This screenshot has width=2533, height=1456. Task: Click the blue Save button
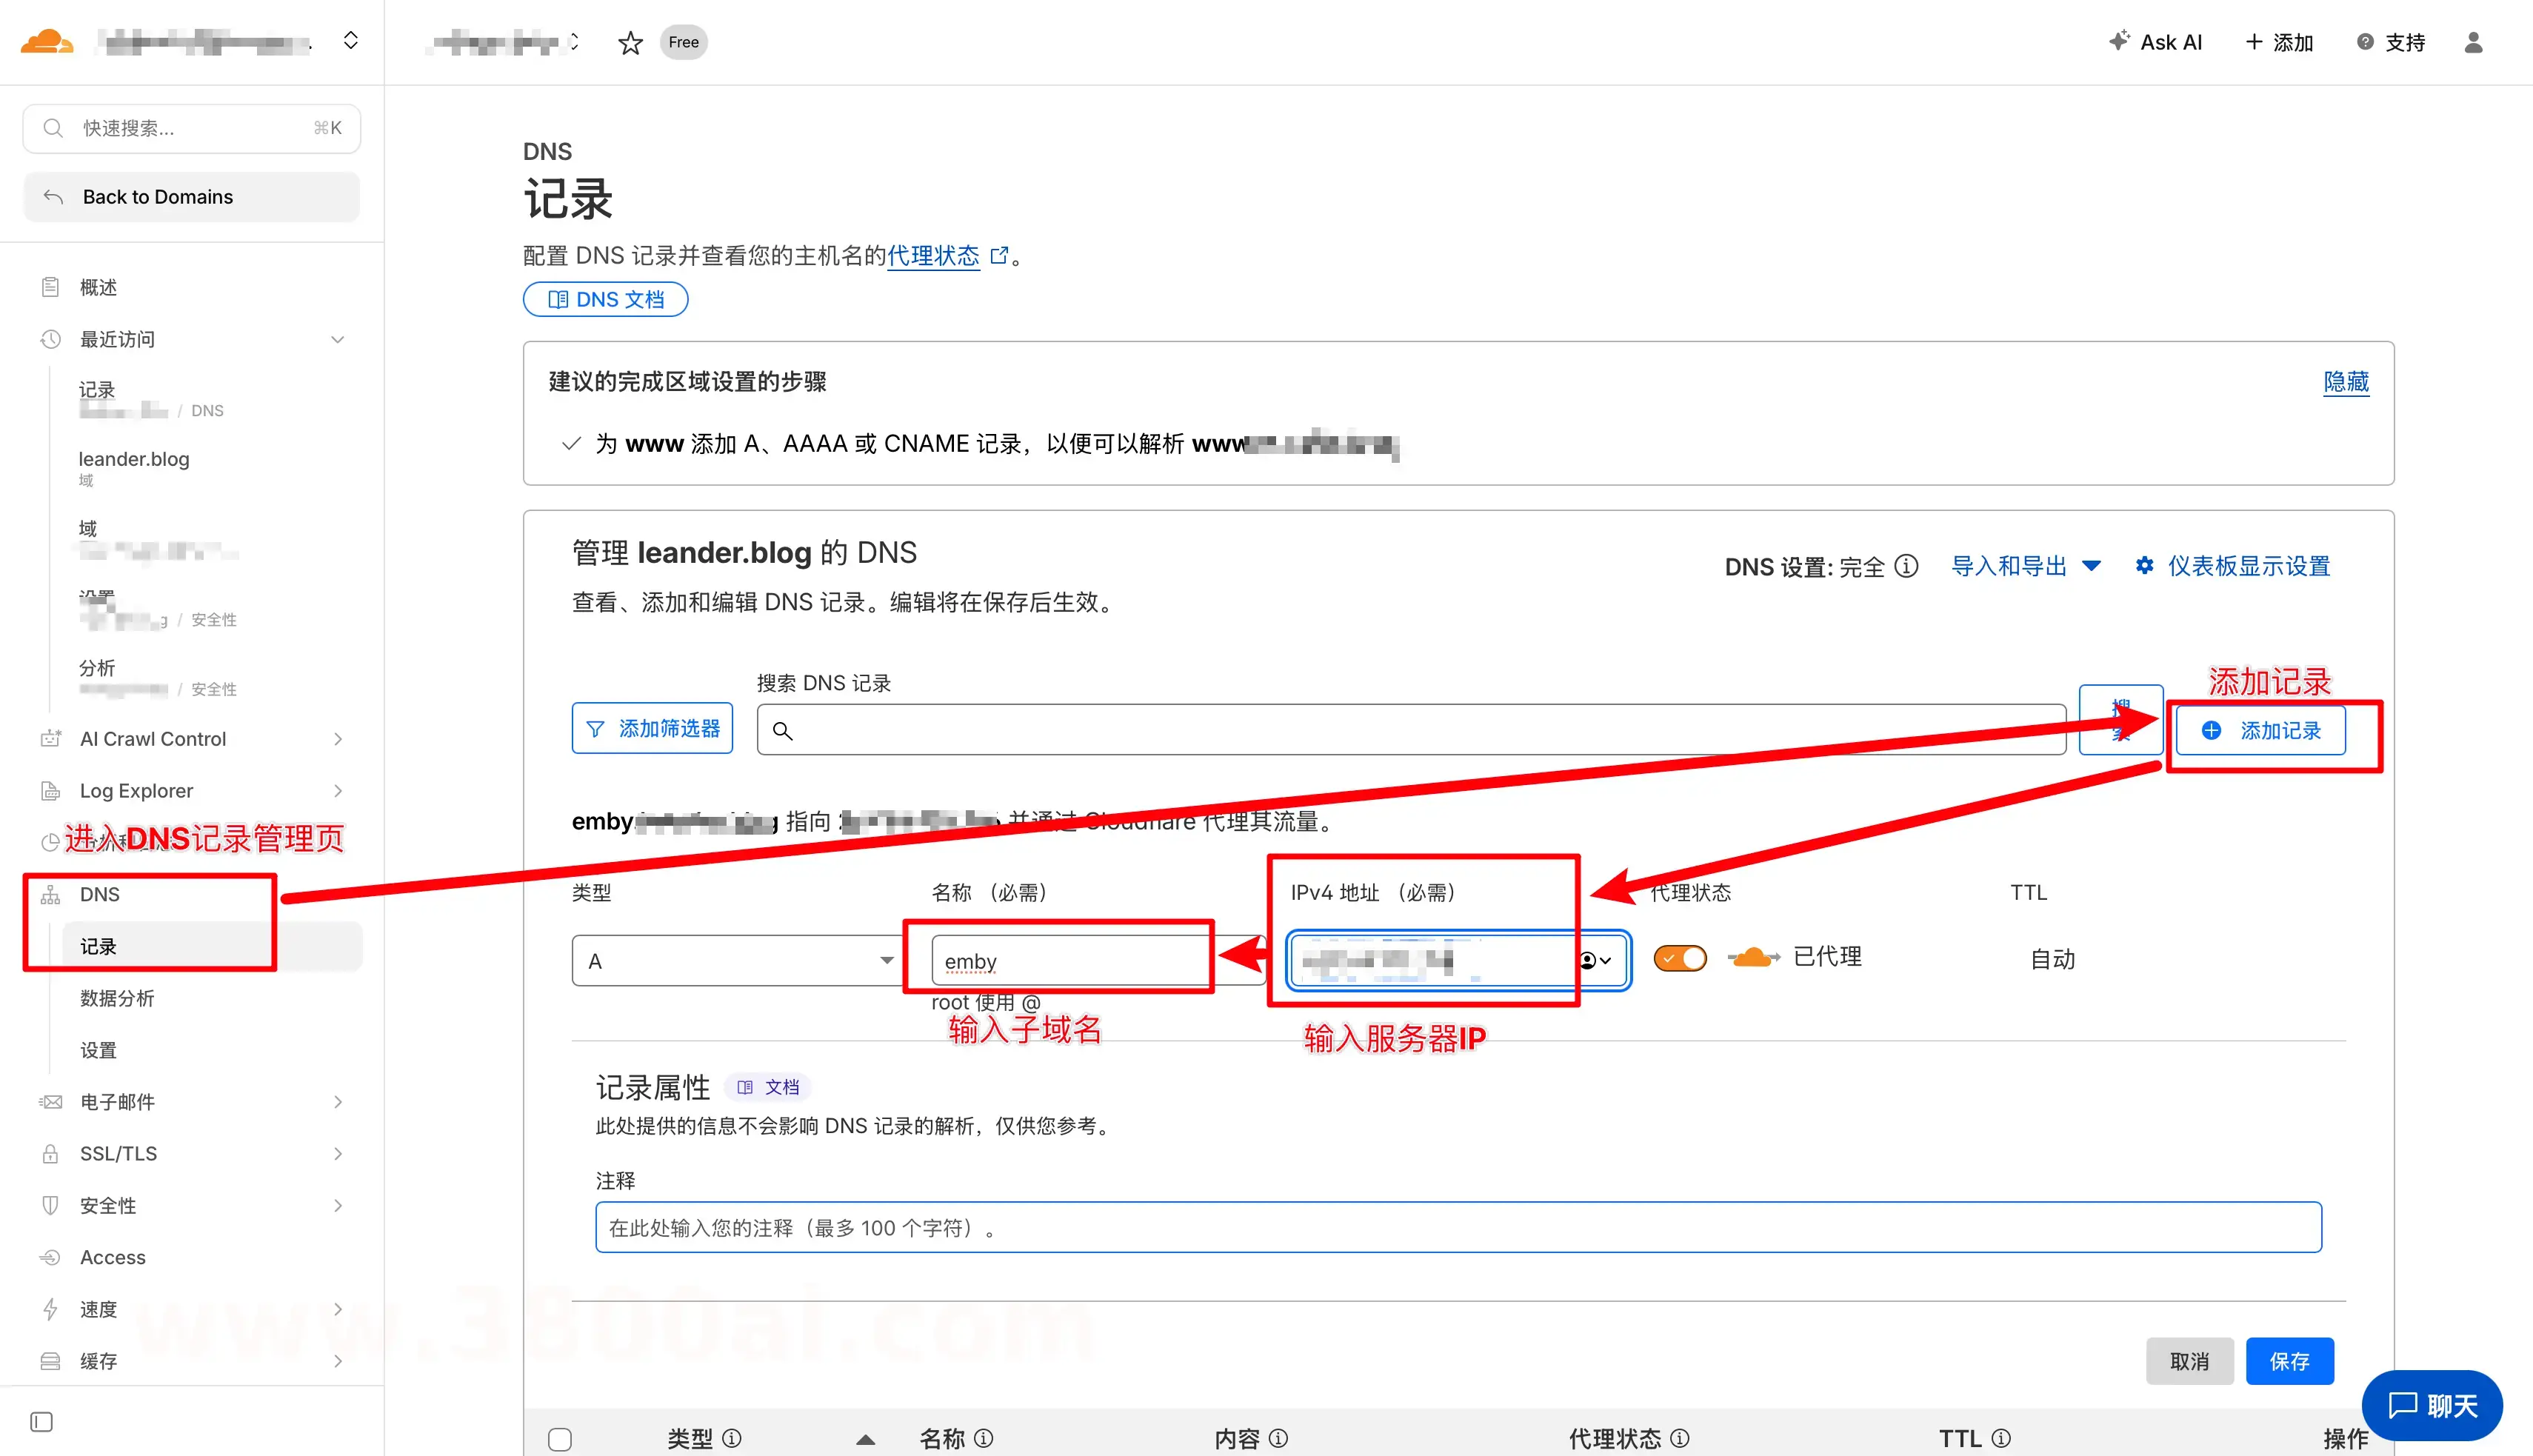[x=2289, y=1361]
